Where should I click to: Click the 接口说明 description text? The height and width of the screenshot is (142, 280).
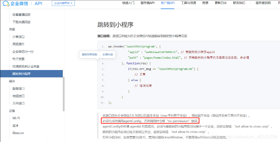click(x=142, y=36)
